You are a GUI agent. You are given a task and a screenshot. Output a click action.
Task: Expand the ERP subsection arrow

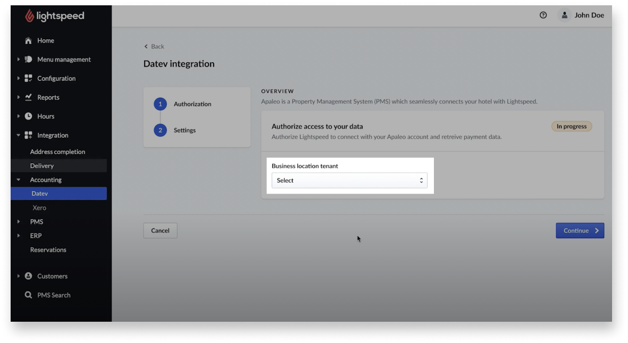[x=18, y=236]
